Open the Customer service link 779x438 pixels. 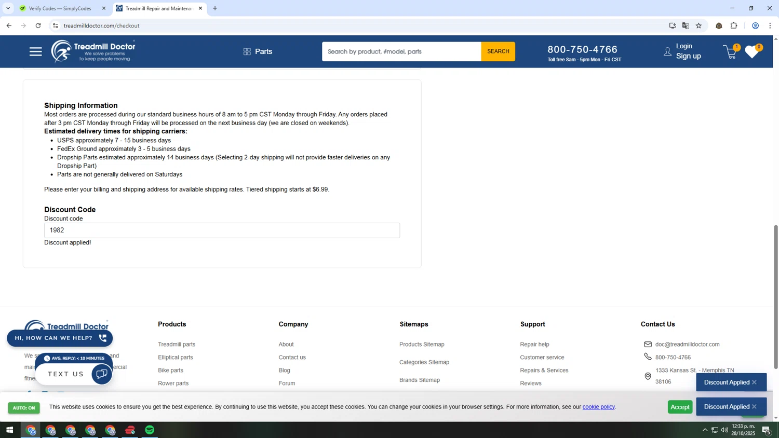(x=542, y=358)
